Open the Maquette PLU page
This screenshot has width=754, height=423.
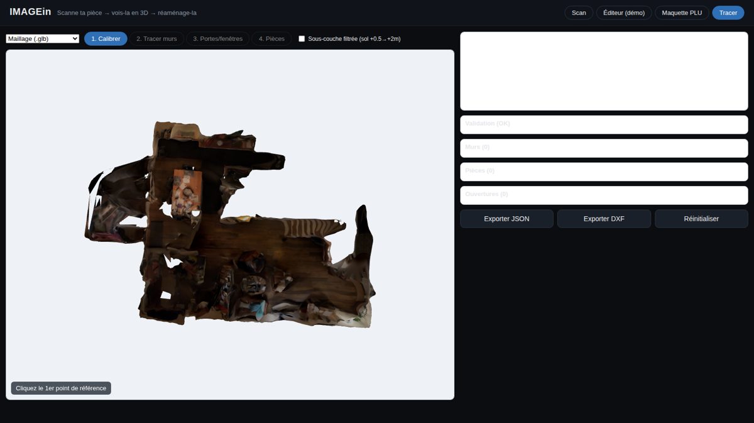(682, 13)
